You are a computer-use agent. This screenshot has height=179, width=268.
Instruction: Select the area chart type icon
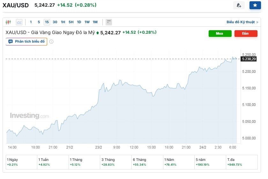tap(19, 22)
